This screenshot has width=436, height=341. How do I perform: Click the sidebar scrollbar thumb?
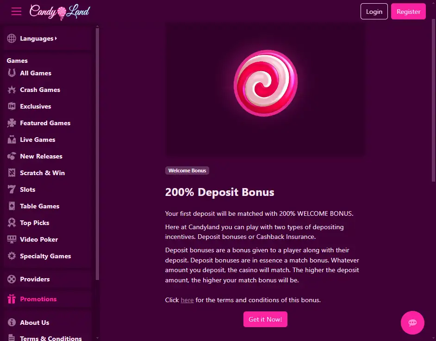(97, 154)
